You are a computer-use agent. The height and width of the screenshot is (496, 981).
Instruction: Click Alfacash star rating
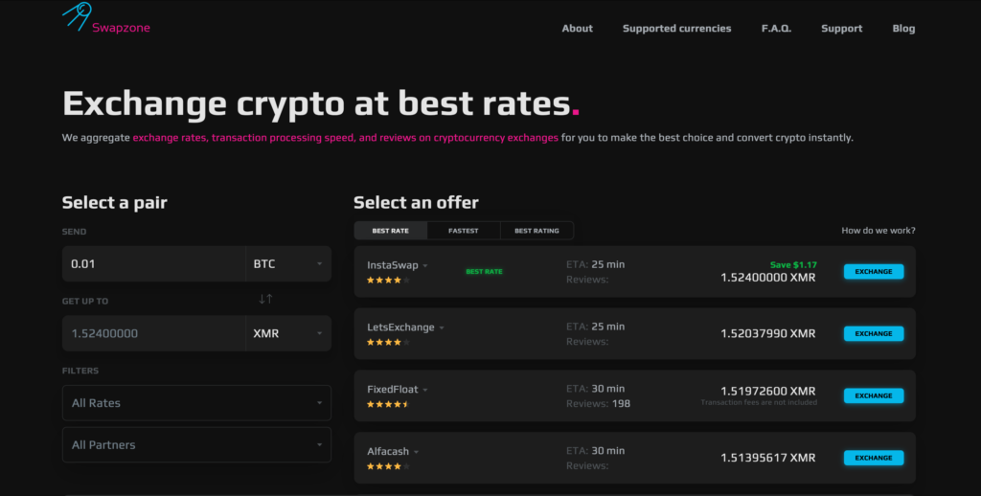pyautogui.click(x=389, y=466)
